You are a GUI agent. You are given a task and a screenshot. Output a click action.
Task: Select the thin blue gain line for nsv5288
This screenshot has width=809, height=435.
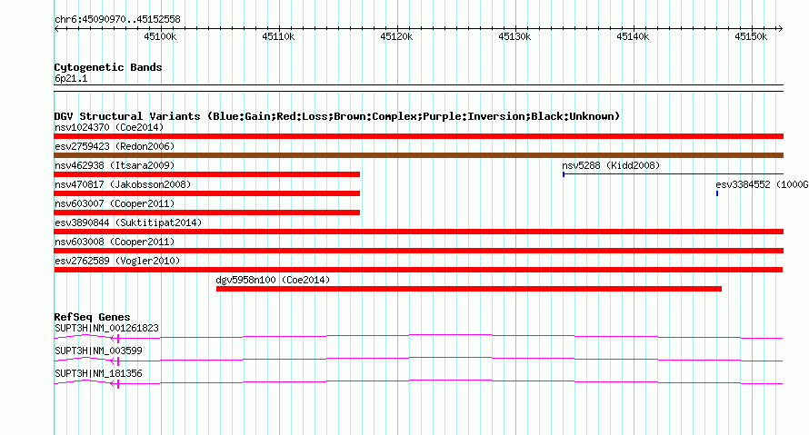coord(673,174)
